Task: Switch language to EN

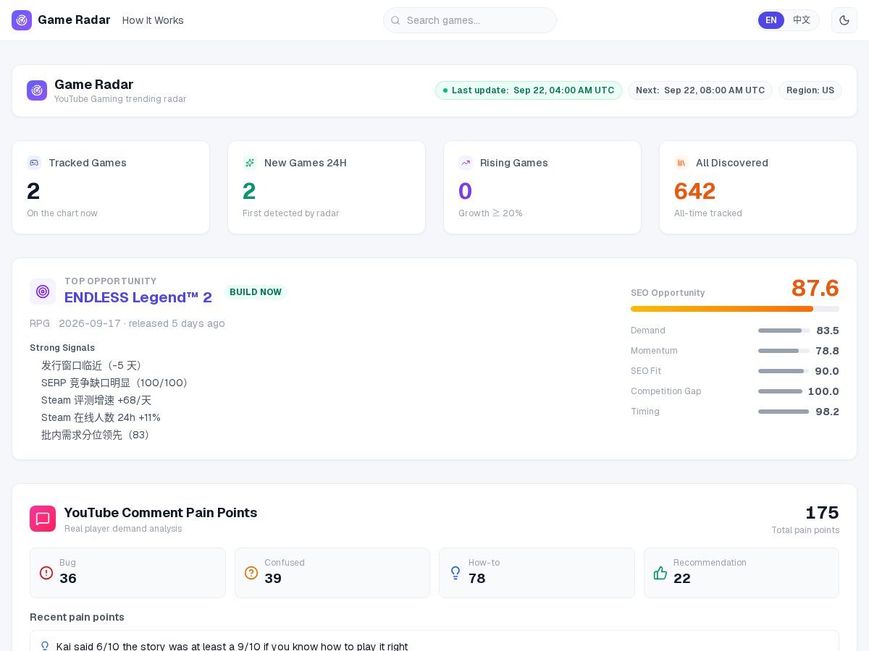Action: [x=771, y=20]
